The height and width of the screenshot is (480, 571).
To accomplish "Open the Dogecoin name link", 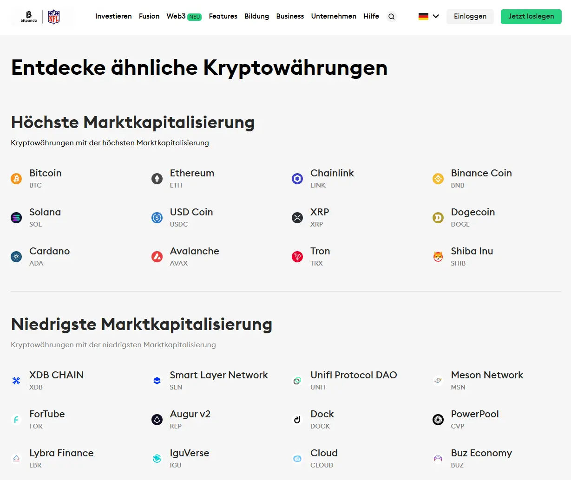I will point(473,212).
